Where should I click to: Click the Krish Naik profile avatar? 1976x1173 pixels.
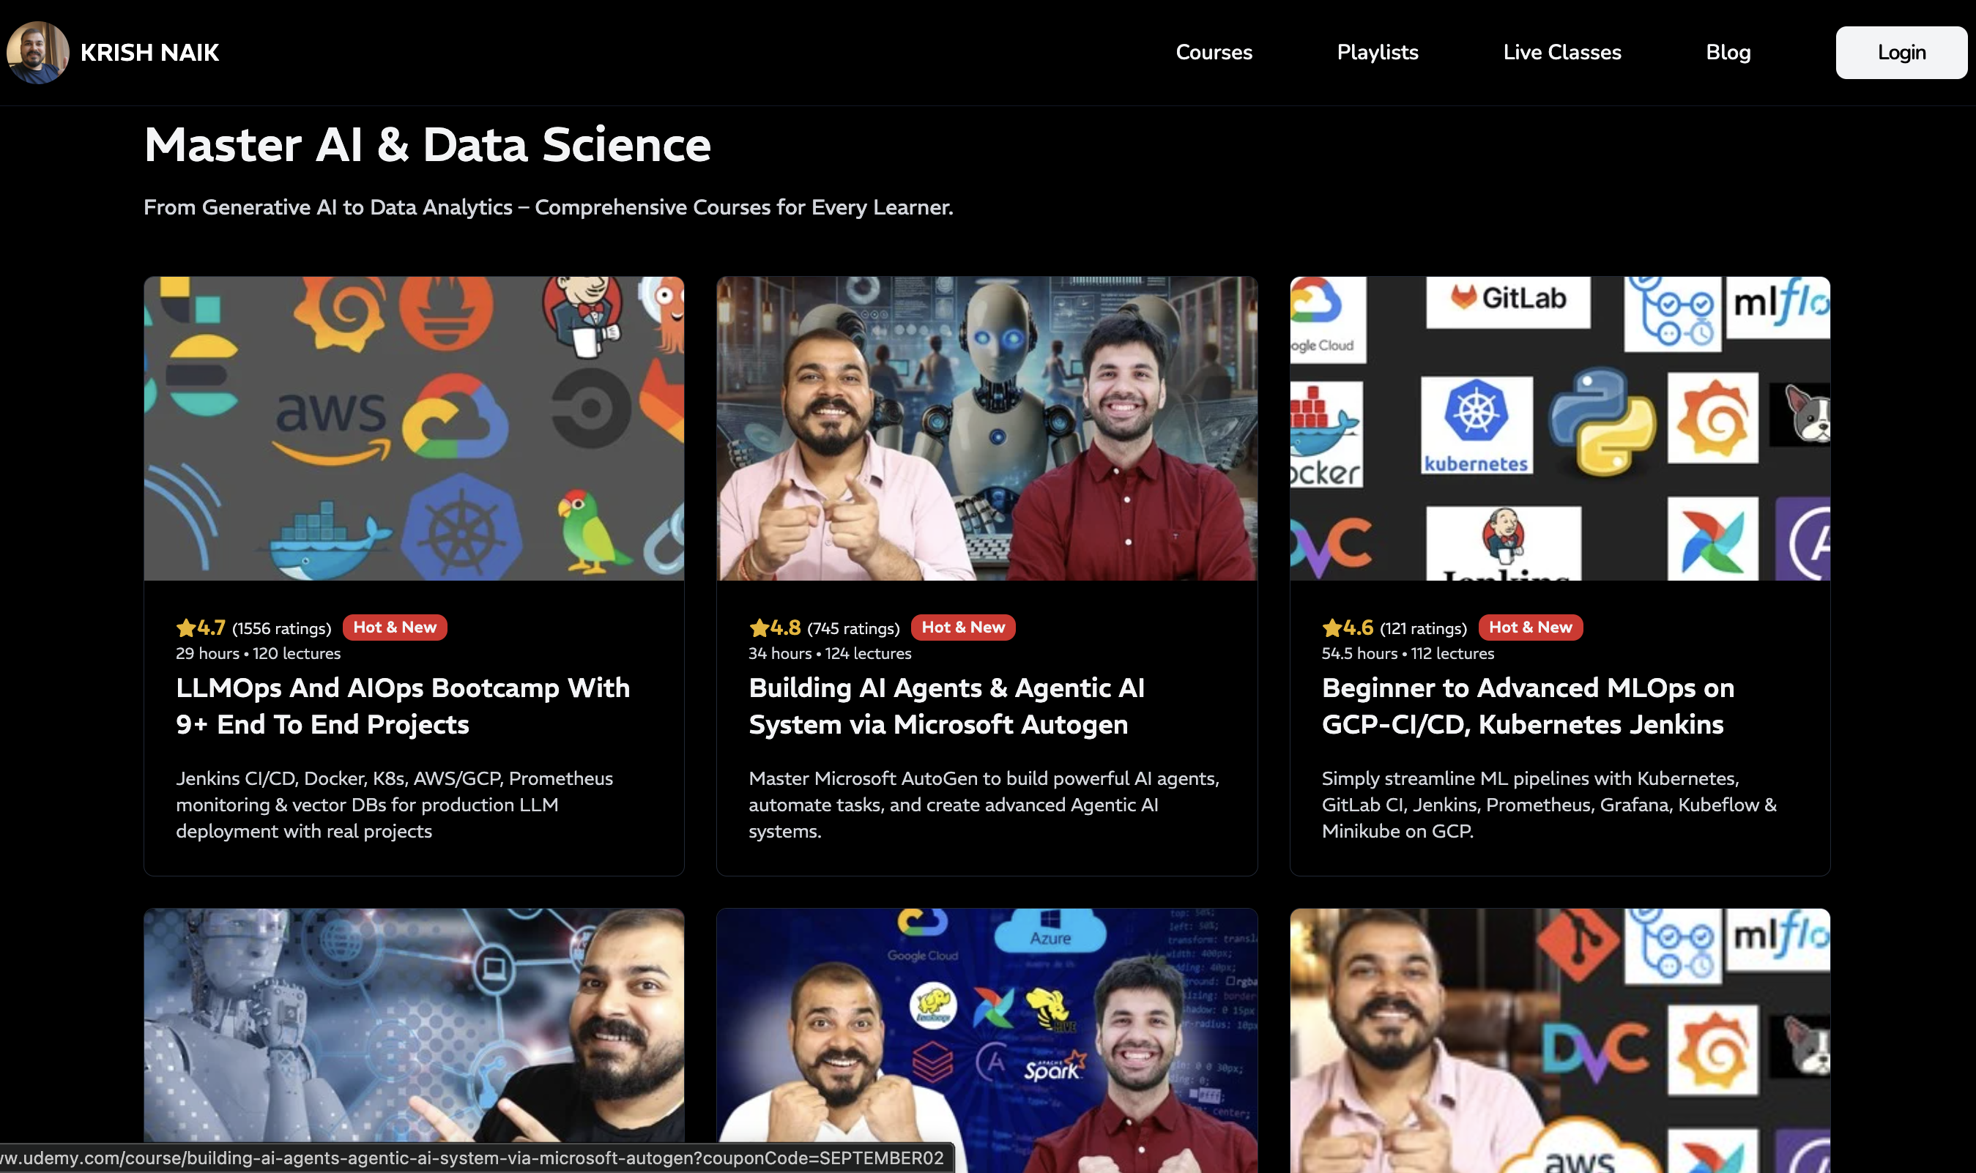click(37, 52)
